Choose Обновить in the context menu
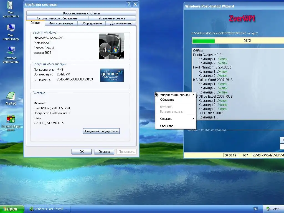 (175, 100)
